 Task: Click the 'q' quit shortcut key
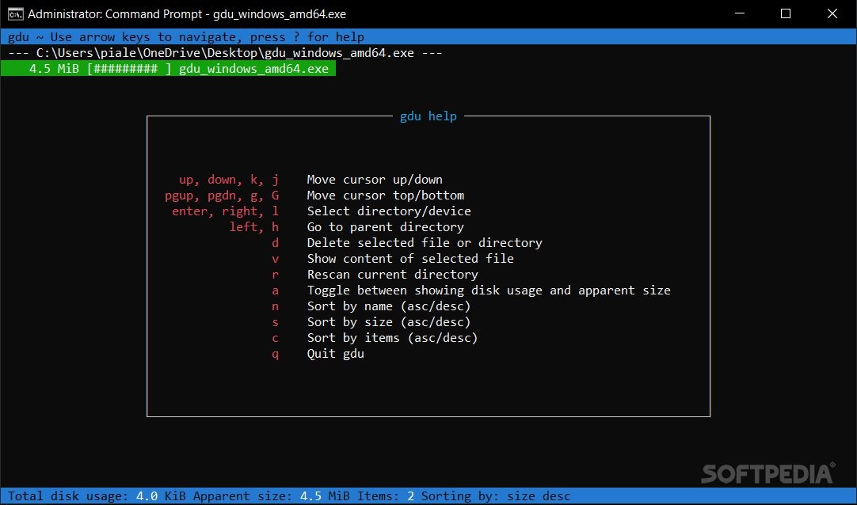click(x=276, y=355)
